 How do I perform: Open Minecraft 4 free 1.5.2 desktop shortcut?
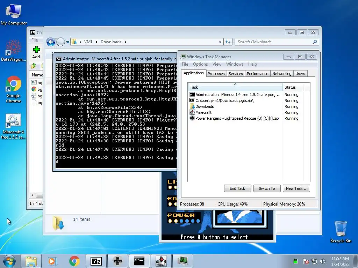pyautogui.click(x=13, y=126)
